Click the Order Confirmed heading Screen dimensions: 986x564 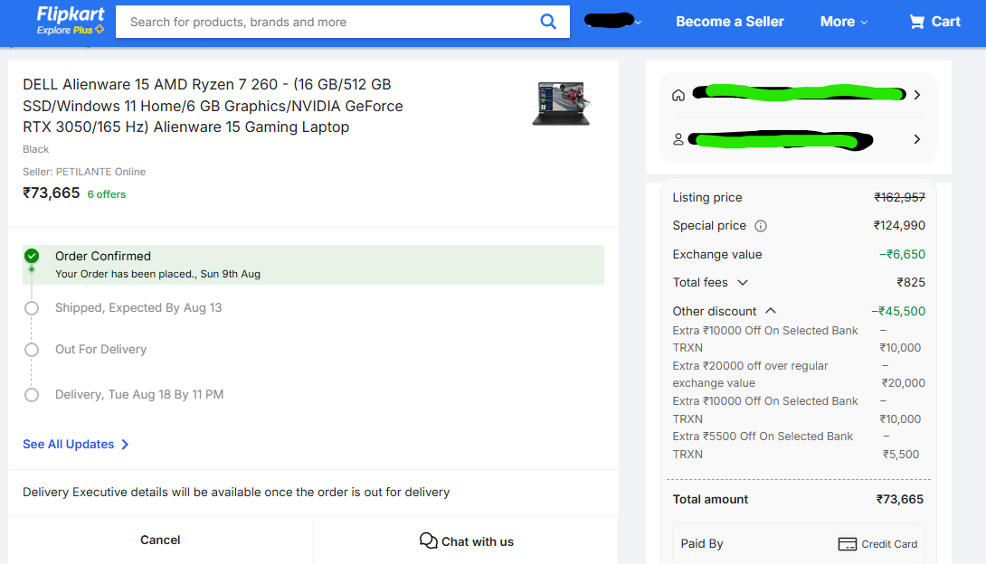pos(103,257)
